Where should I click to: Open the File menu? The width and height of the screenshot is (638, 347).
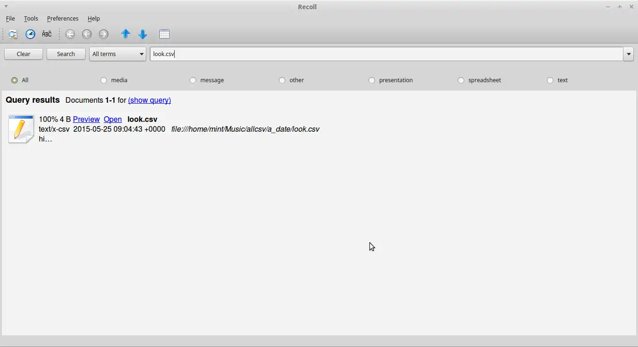click(10, 19)
